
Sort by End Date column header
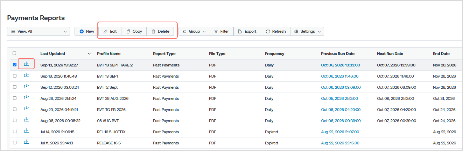tap(441, 54)
